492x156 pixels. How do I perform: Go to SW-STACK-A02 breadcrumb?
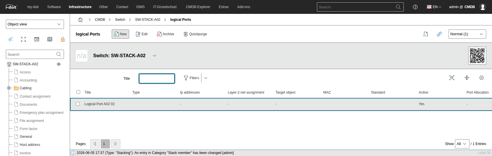coord(148,20)
